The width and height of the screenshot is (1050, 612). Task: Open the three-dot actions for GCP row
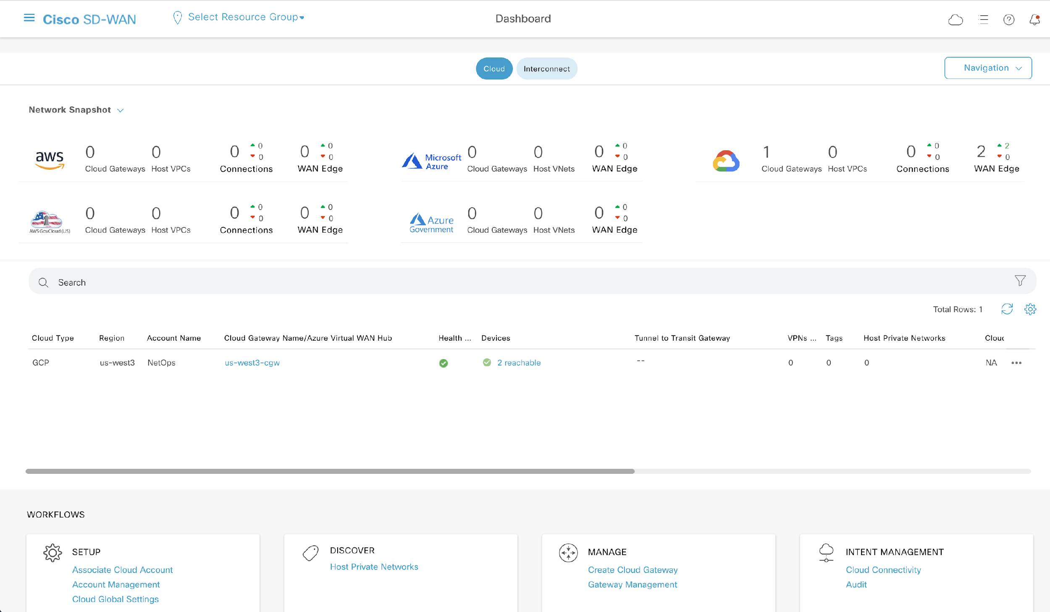pos(1016,363)
